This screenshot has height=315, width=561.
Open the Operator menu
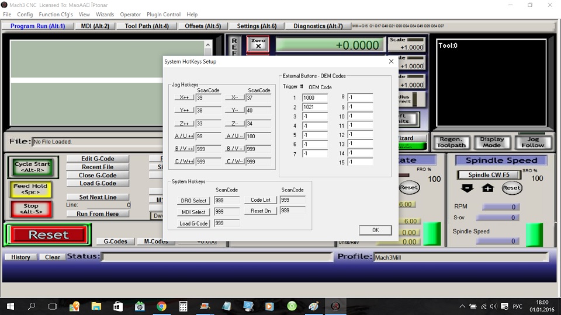[130, 14]
